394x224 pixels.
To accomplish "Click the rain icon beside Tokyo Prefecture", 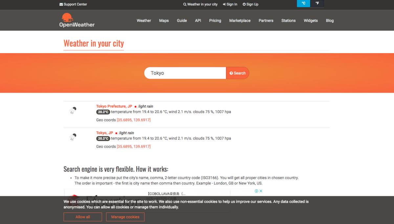I will point(73,110).
